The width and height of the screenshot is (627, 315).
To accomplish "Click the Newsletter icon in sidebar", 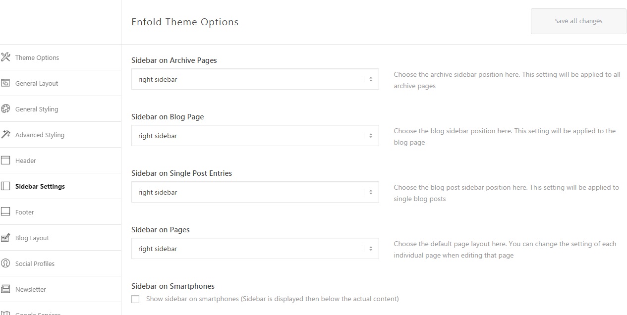I will point(5,289).
